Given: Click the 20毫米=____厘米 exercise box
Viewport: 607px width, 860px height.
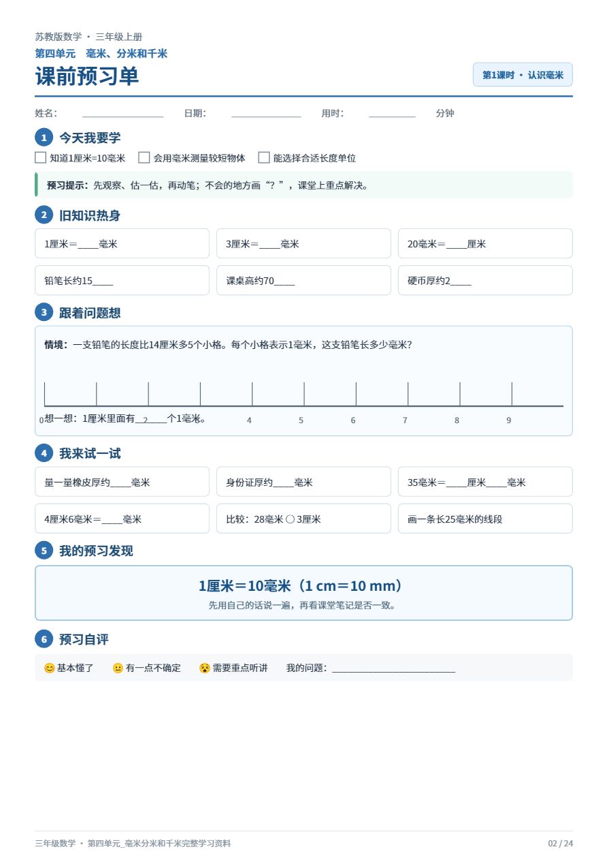Looking at the screenshot, I should pyautogui.click(x=485, y=243).
